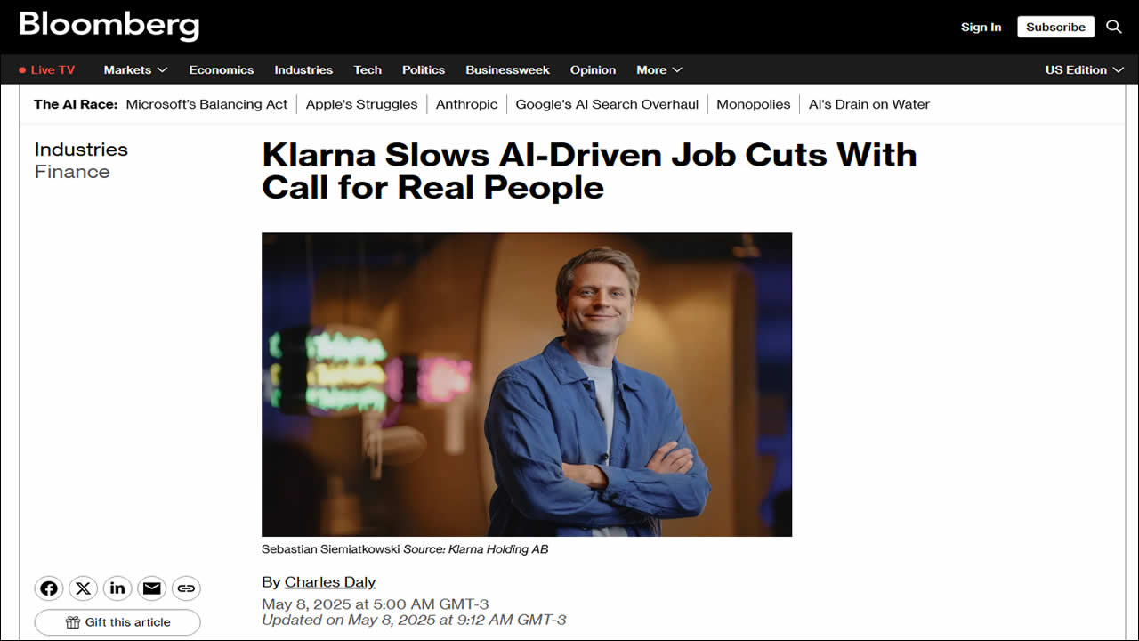Open the search magnifier icon
1139x641 pixels.
pyautogui.click(x=1113, y=27)
